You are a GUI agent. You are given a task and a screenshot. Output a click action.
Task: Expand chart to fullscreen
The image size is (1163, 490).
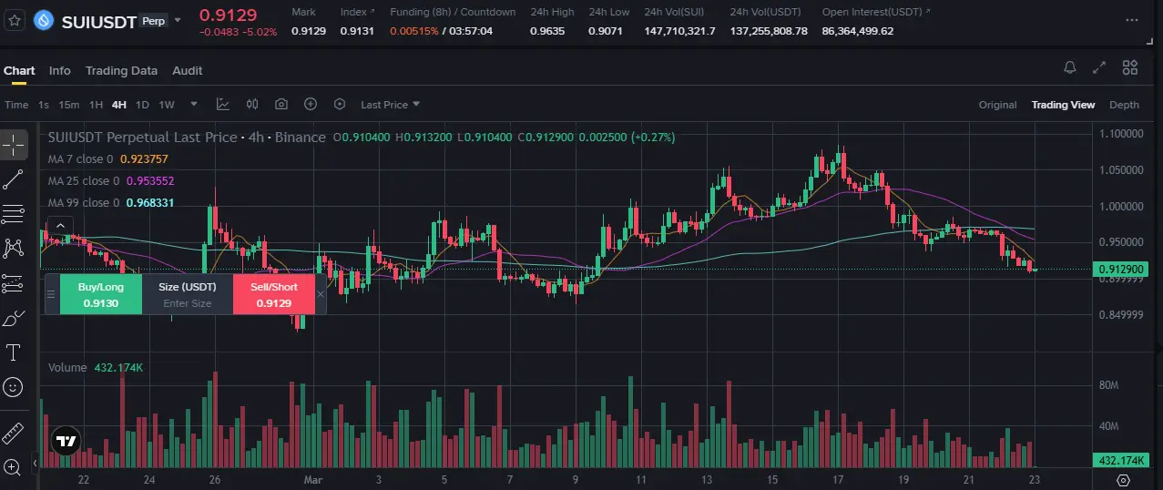pos(1099,67)
